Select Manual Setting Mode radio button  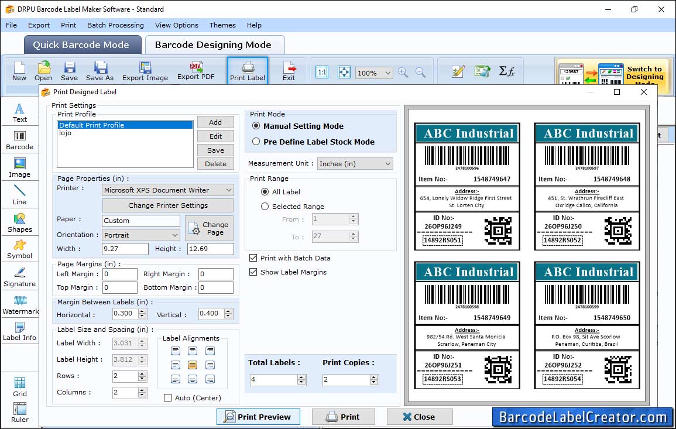pos(256,126)
